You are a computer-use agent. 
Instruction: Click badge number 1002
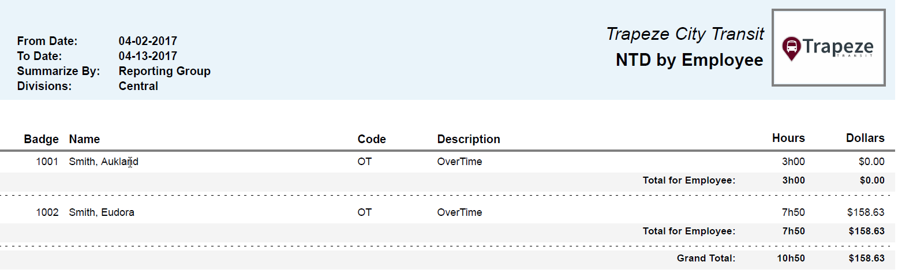tap(47, 212)
